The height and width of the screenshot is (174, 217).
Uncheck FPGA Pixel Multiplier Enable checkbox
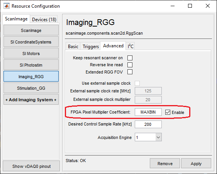(x=168, y=112)
